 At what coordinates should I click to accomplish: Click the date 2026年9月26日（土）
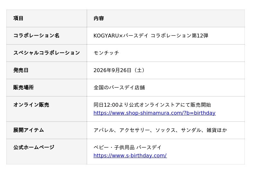[119, 70]
